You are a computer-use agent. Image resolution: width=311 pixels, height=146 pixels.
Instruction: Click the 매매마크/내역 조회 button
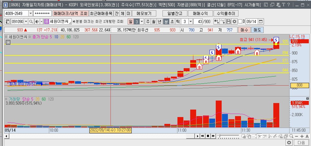[70, 13]
